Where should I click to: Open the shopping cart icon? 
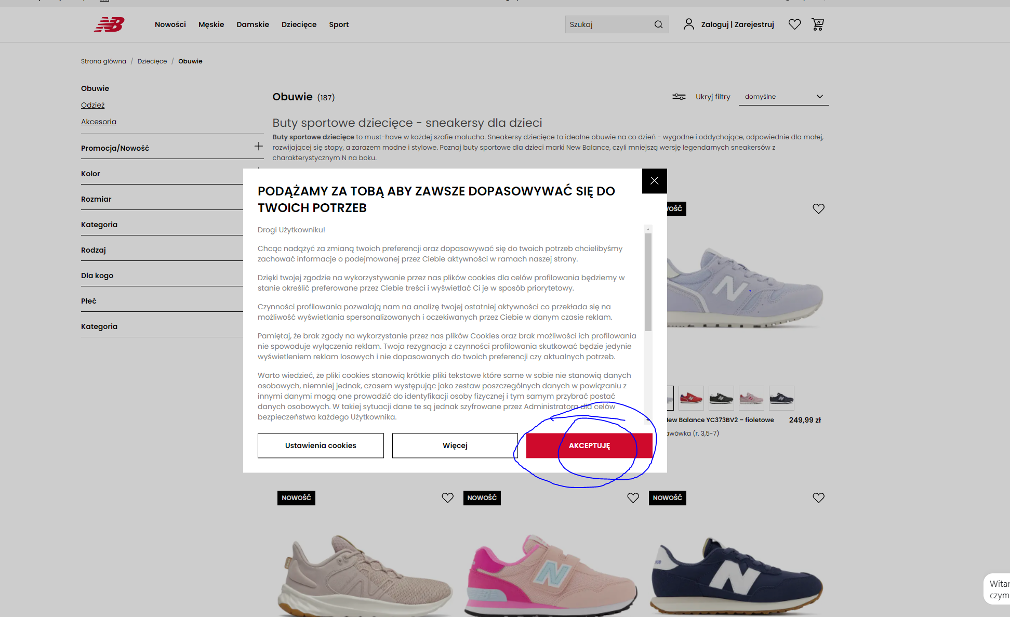pyautogui.click(x=818, y=24)
